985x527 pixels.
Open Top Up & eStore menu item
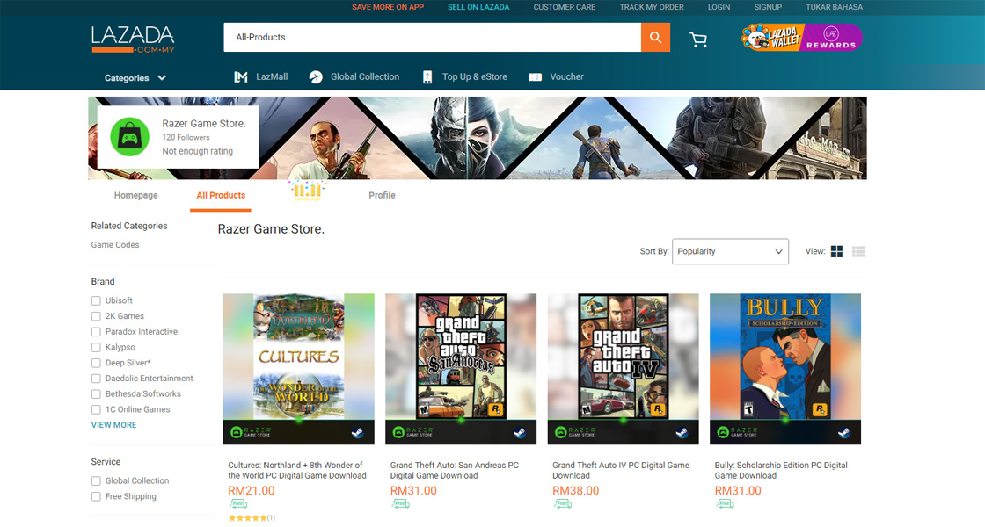click(x=475, y=77)
